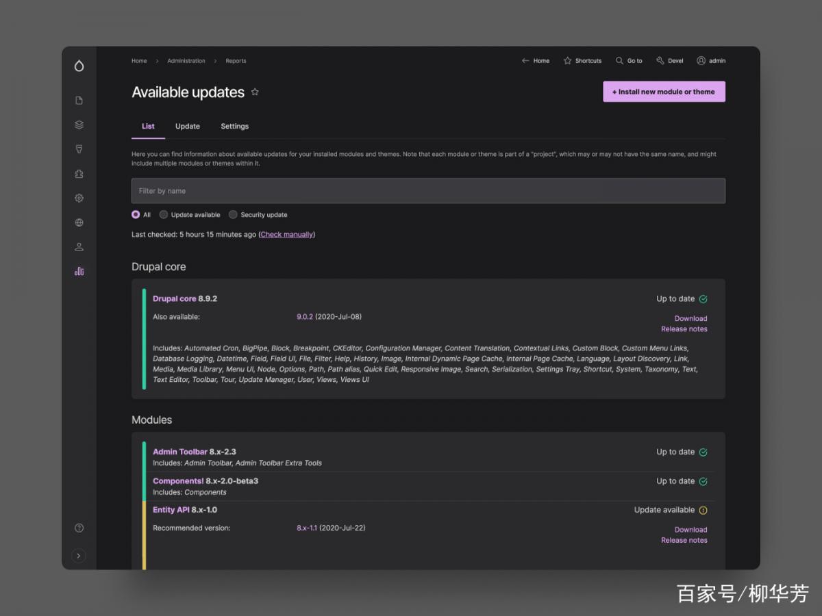Click the Also available label
This screenshot has height=616, width=822.
pyautogui.click(x=177, y=318)
